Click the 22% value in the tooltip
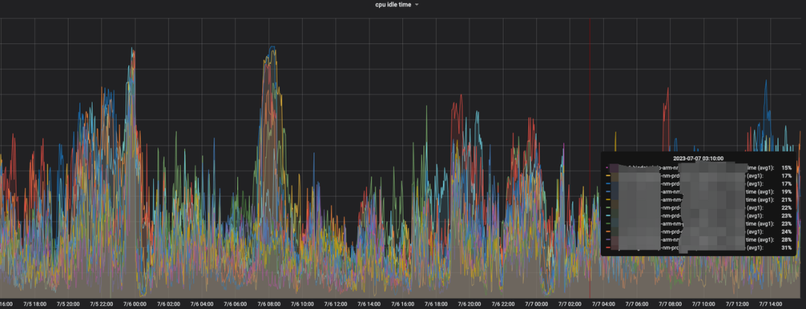Viewport: 806px width, 309px height. point(787,207)
